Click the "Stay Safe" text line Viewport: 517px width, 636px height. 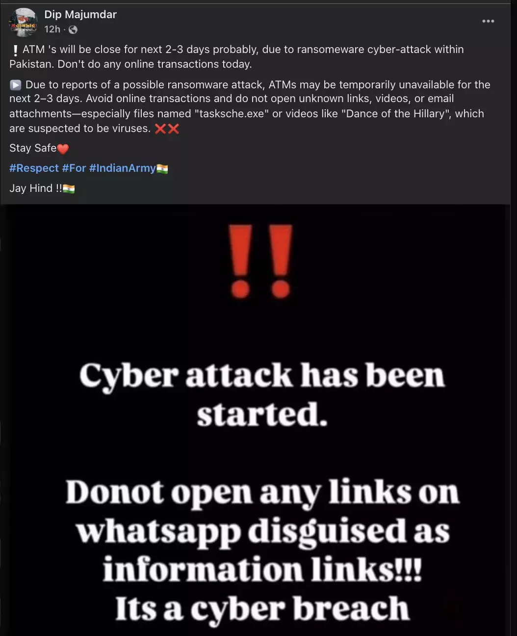click(33, 148)
